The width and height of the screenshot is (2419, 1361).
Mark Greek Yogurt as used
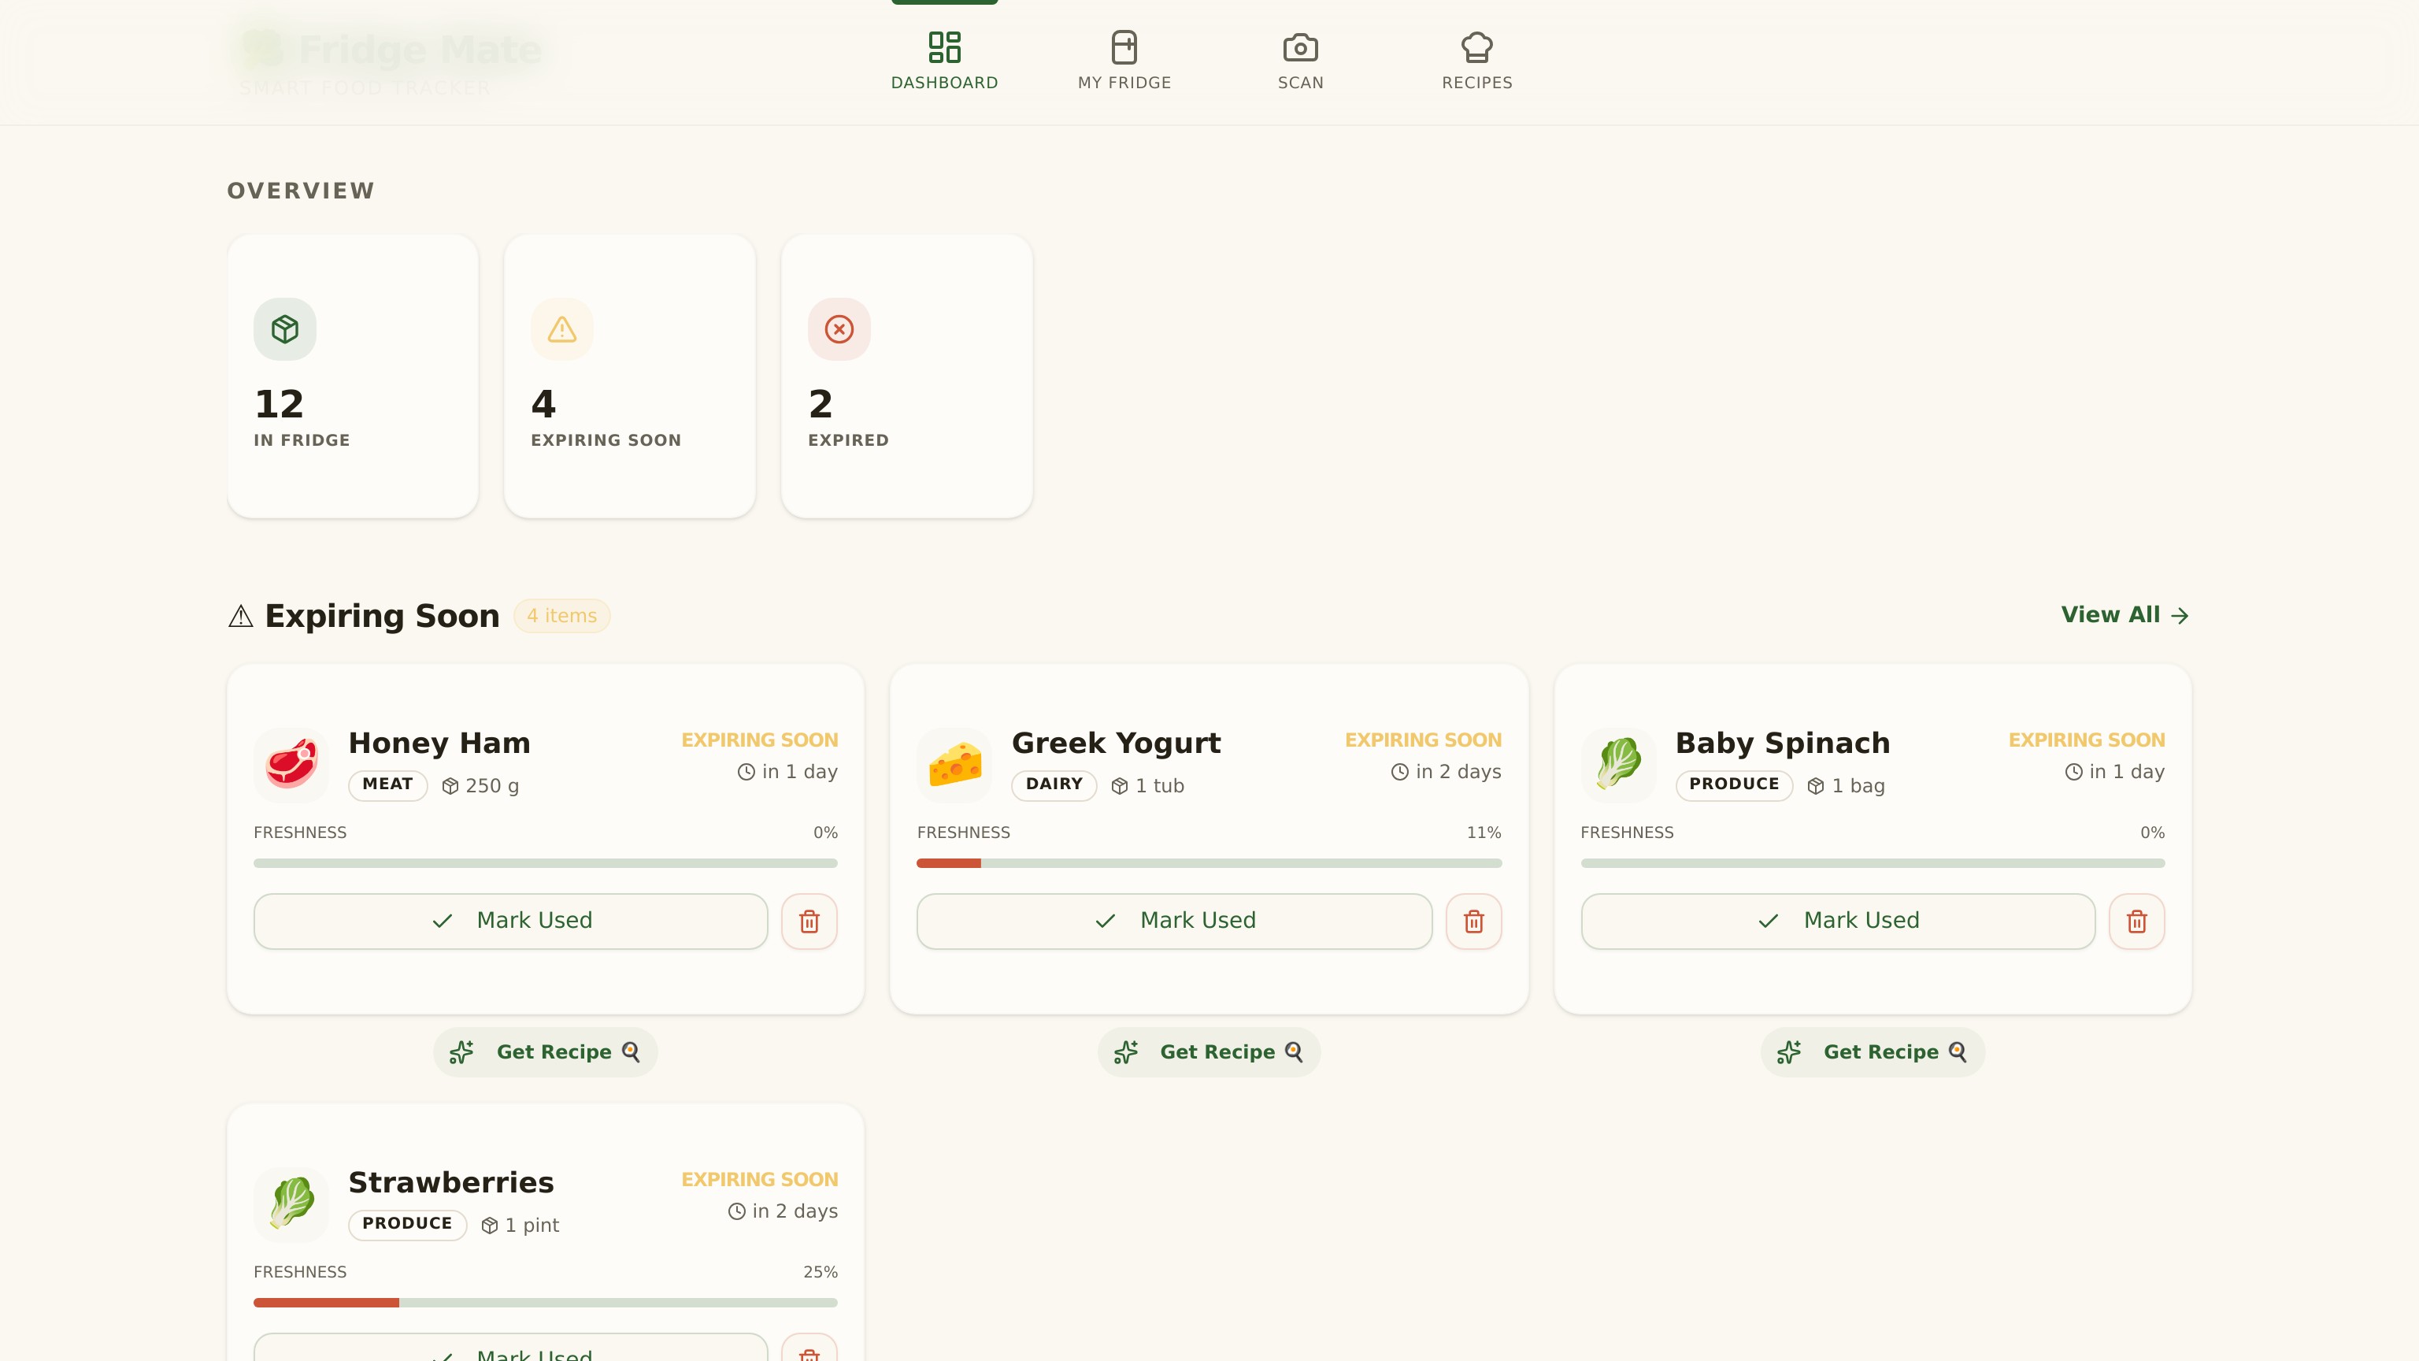point(1174,921)
